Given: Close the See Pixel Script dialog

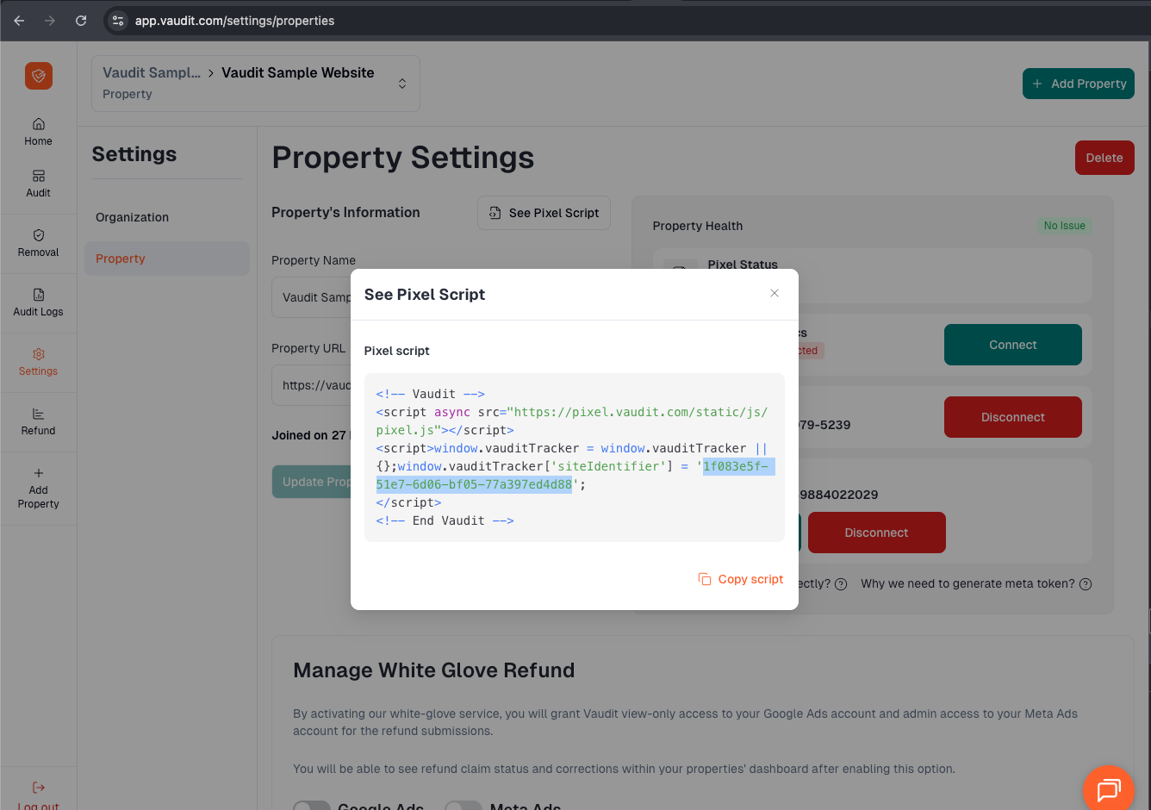Looking at the screenshot, I should tap(775, 293).
